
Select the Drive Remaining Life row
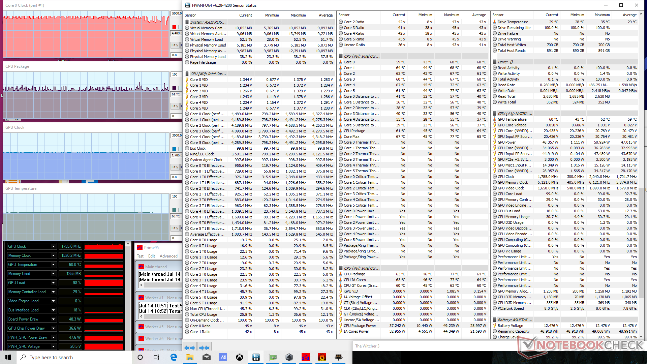tap(565, 28)
